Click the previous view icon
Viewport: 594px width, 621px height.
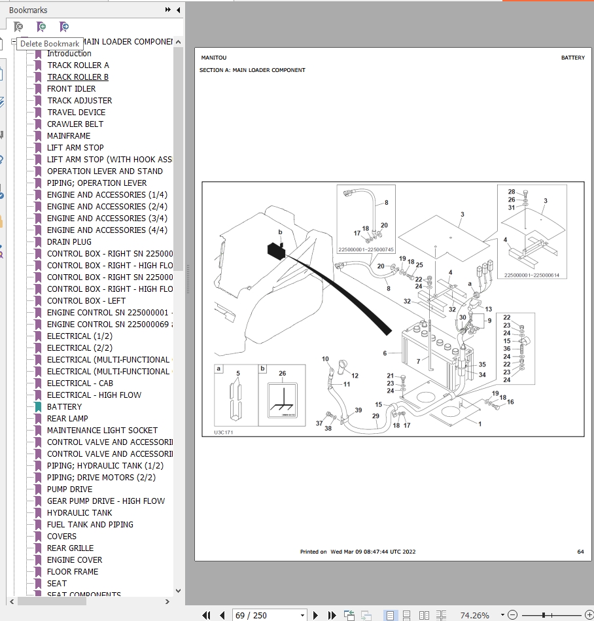point(349,615)
